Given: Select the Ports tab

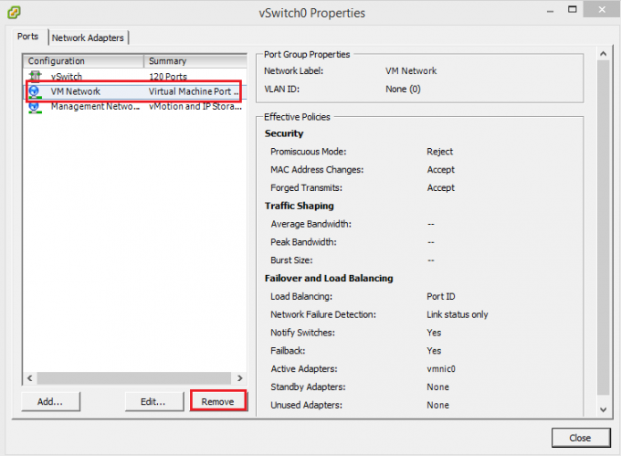Looking at the screenshot, I should click(x=29, y=37).
